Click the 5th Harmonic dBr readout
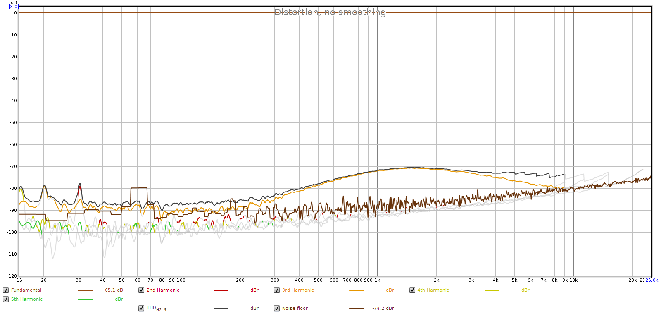661x314 pixels. point(119,299)
